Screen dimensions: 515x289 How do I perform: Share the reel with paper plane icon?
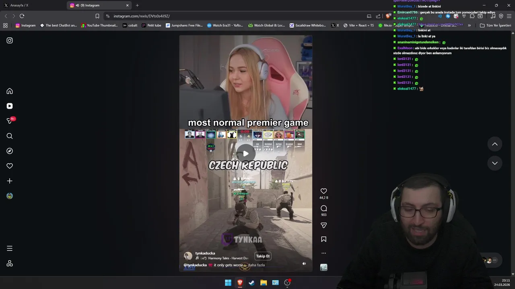[323, 226]
